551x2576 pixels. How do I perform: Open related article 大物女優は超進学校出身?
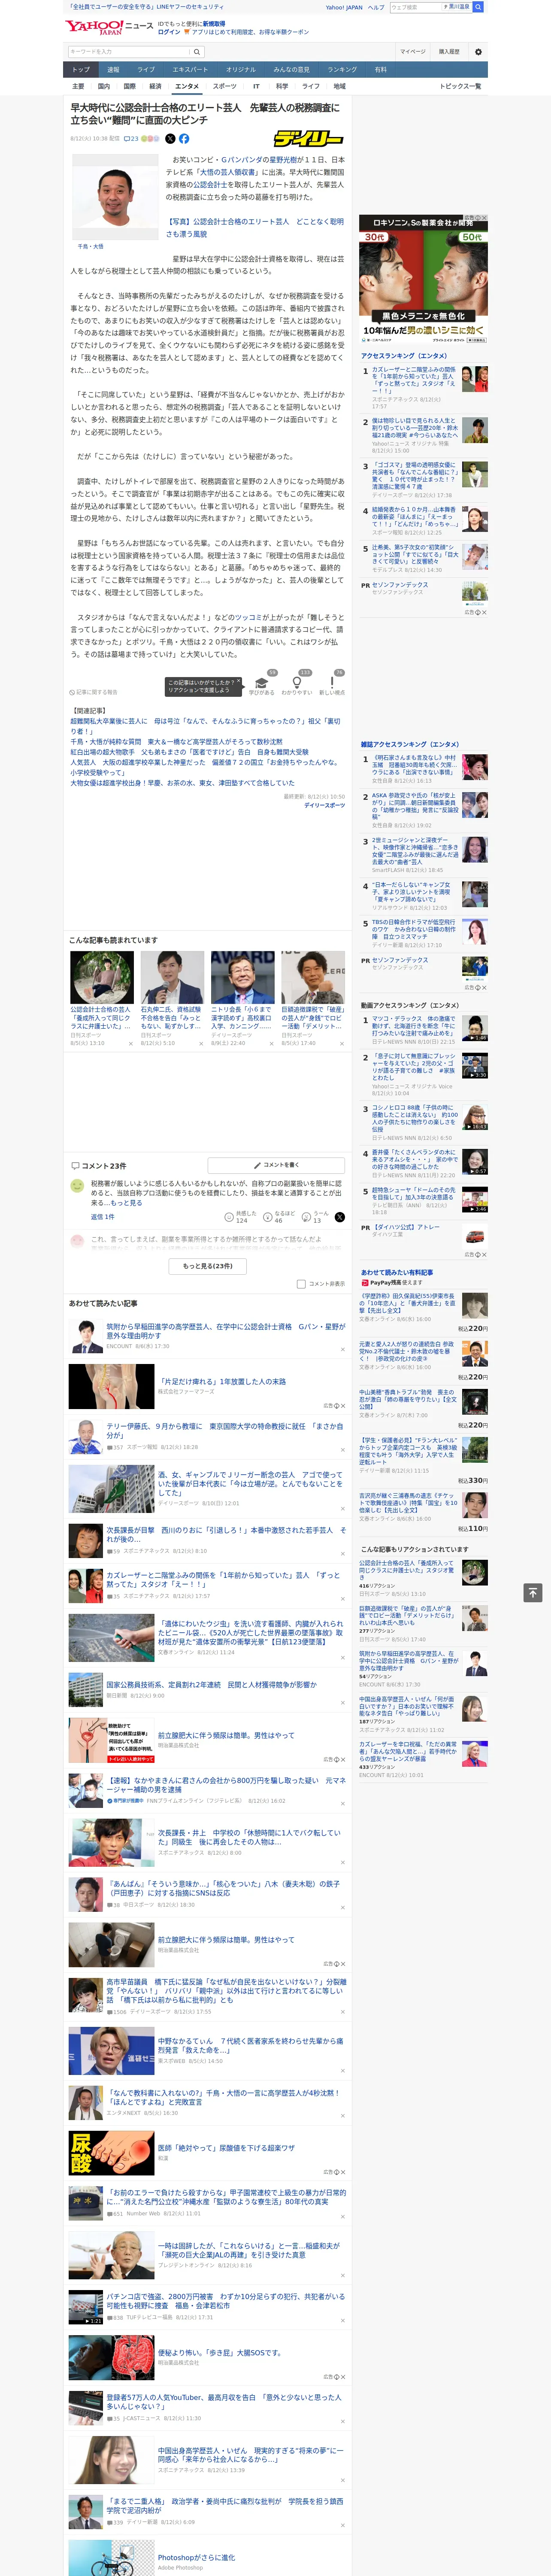tap(182, 783)
